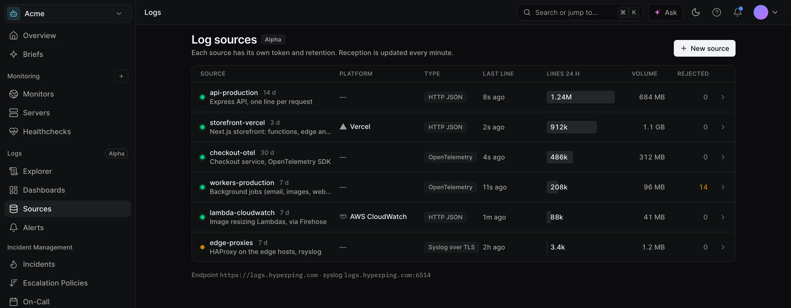Image resolution: width=791 pixels, height=308 pixels.
Task: Click the Ask AI button
Action: 665,12
